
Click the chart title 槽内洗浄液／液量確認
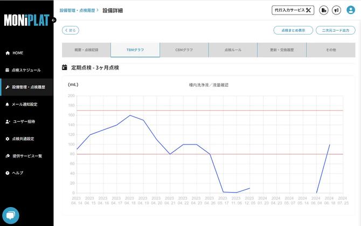pos(209,85)
